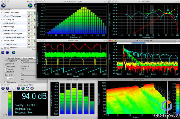180x119 pixels.
Task: Collapse the Octave Band Analyzer group
Action: pos(1,34)
